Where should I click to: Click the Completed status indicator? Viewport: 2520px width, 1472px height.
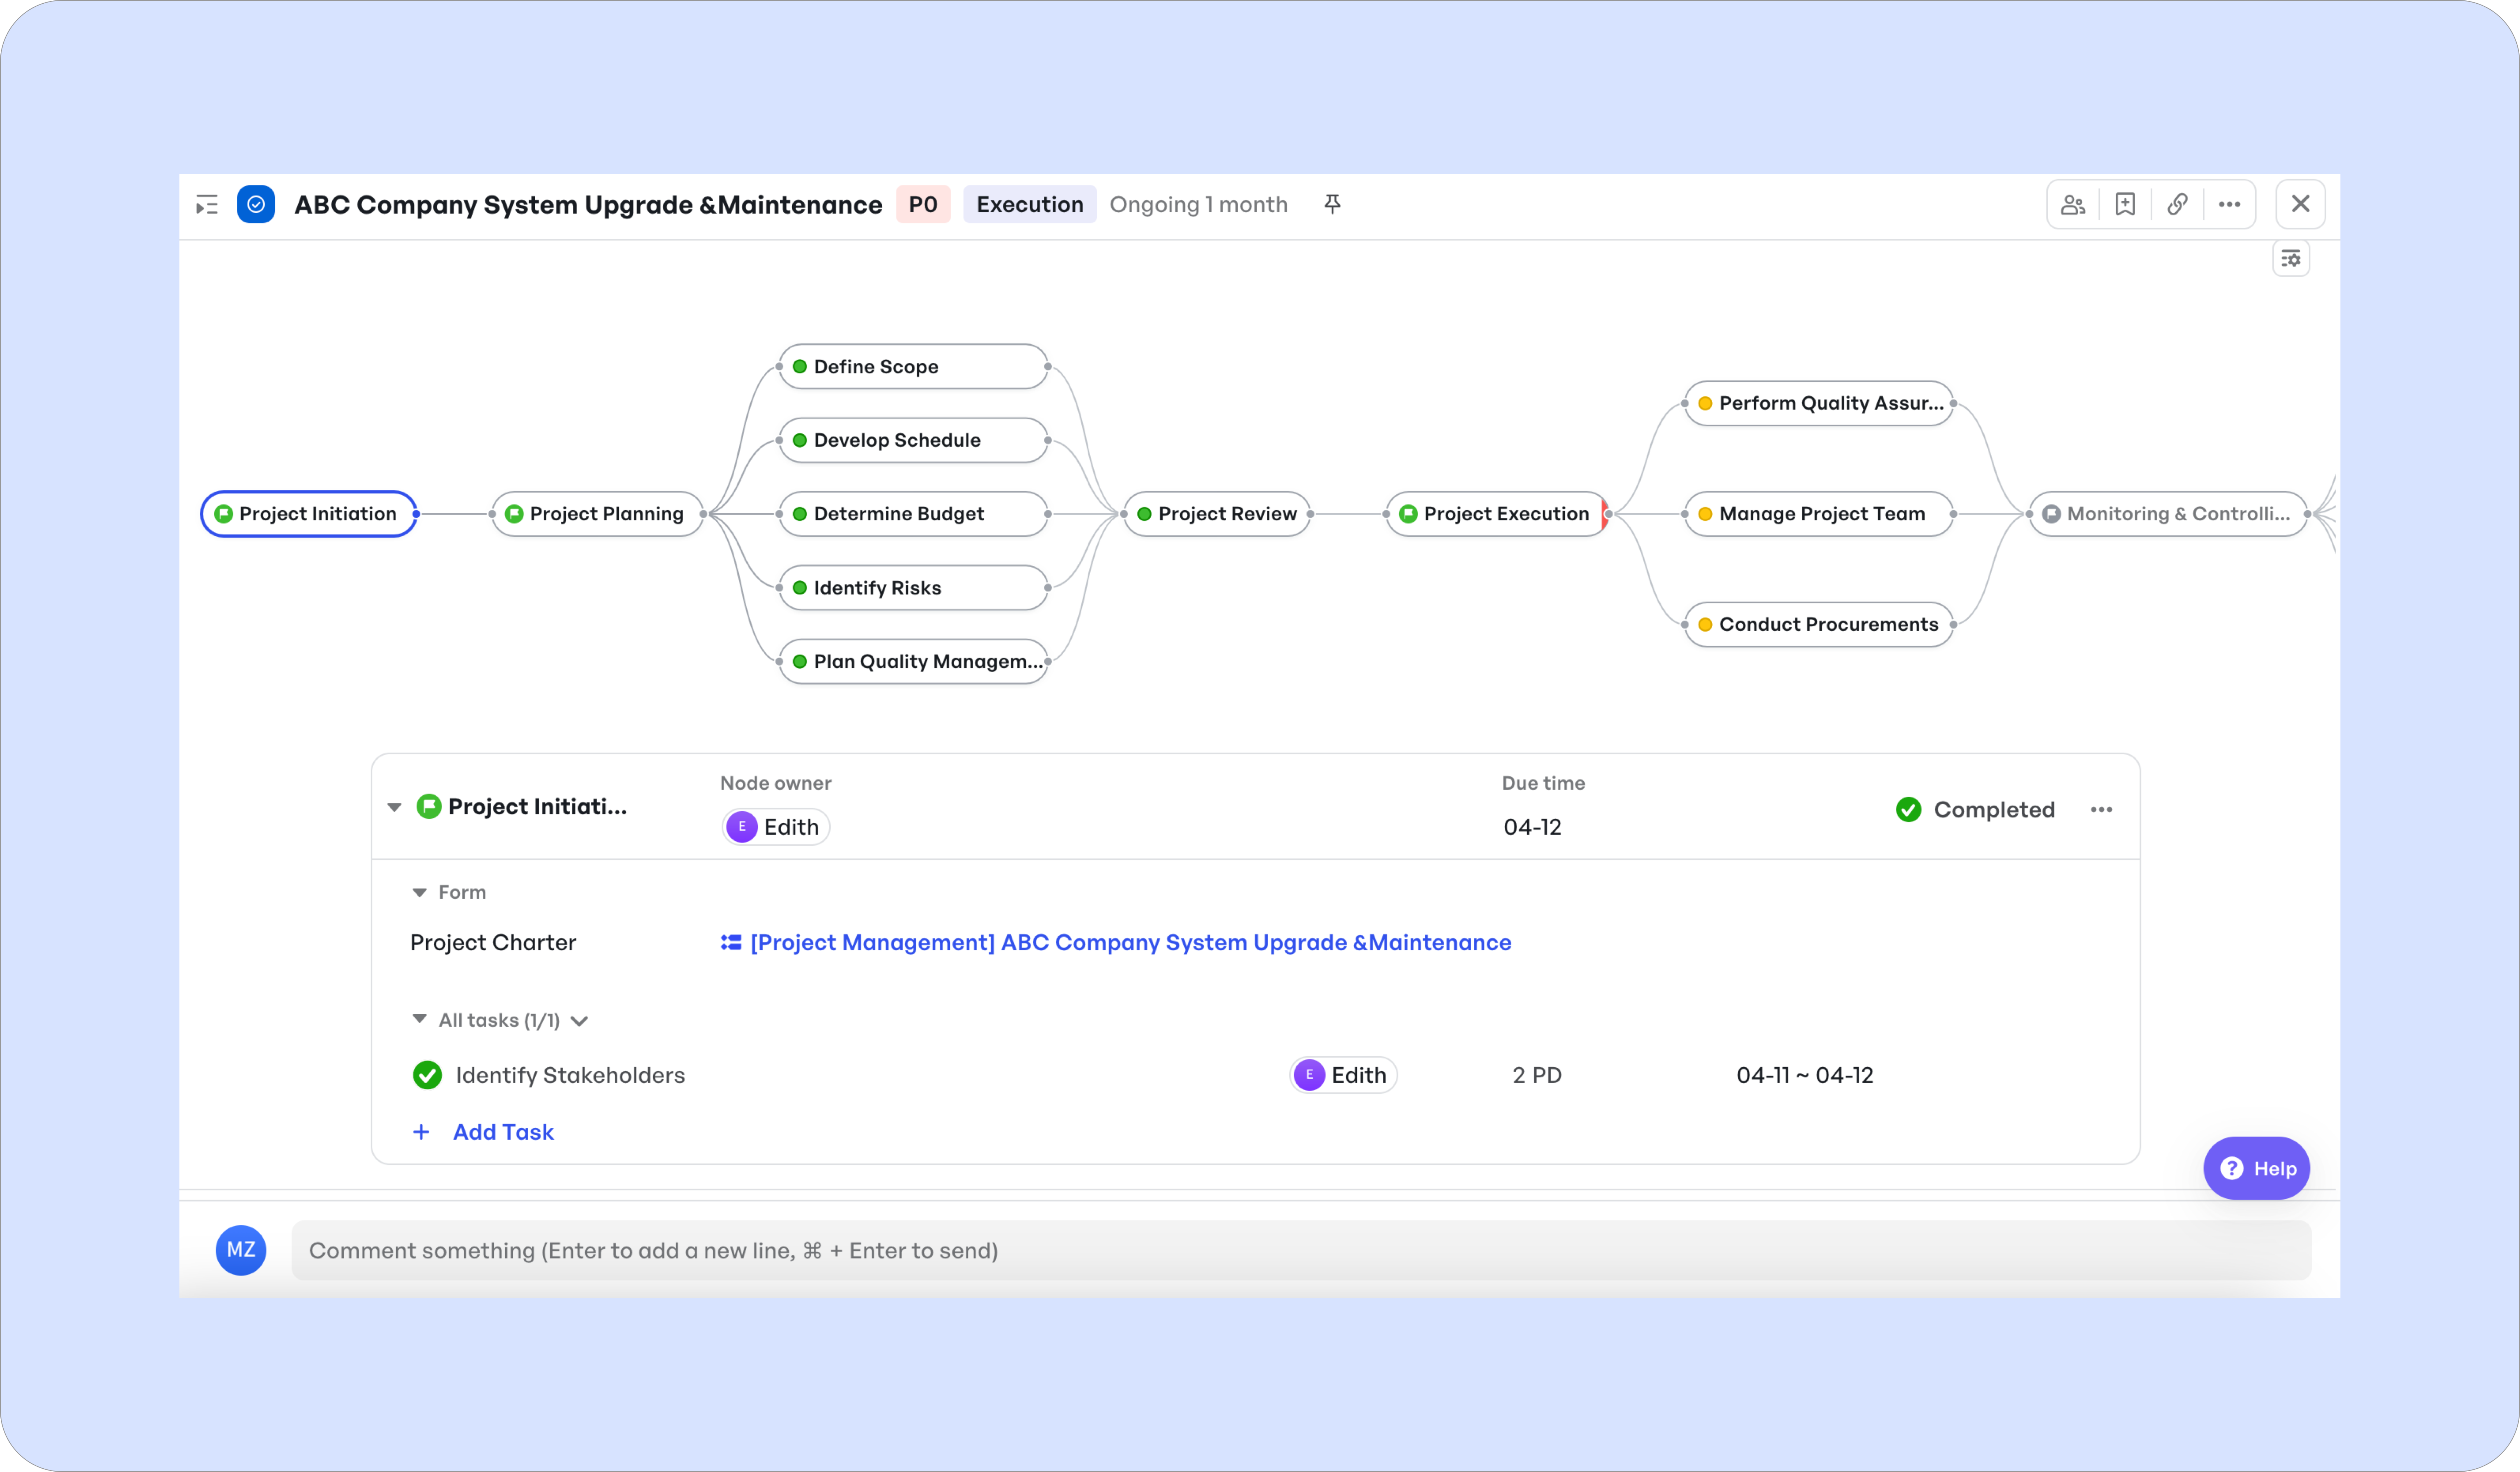(x=1975, y=810)
